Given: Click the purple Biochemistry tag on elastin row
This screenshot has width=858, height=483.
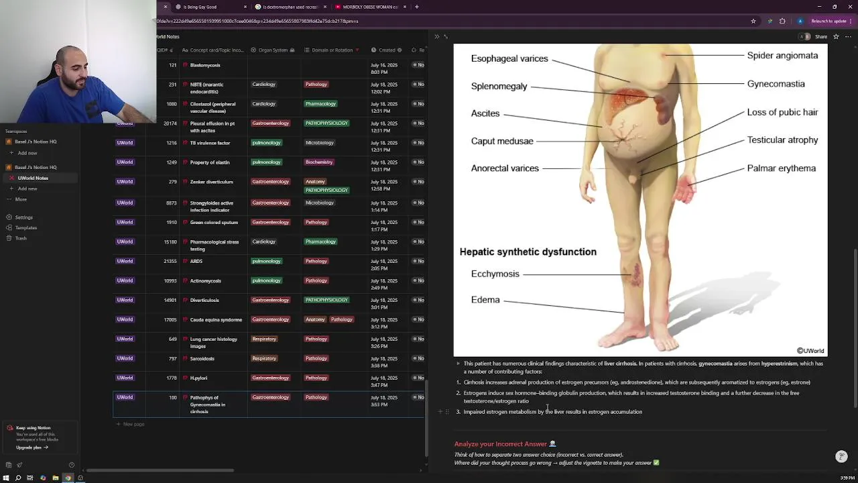Looking at the screenshot, I should pyautogui.click(x=318, y=162).
